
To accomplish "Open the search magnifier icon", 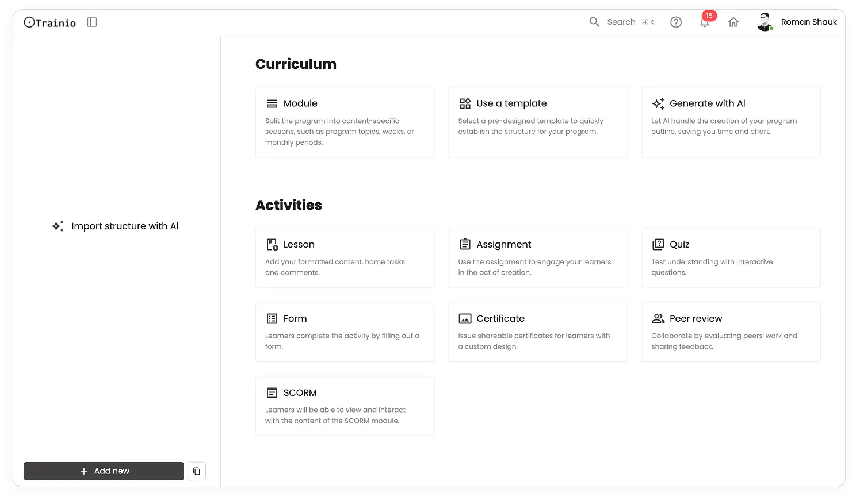I will (594, 21).
